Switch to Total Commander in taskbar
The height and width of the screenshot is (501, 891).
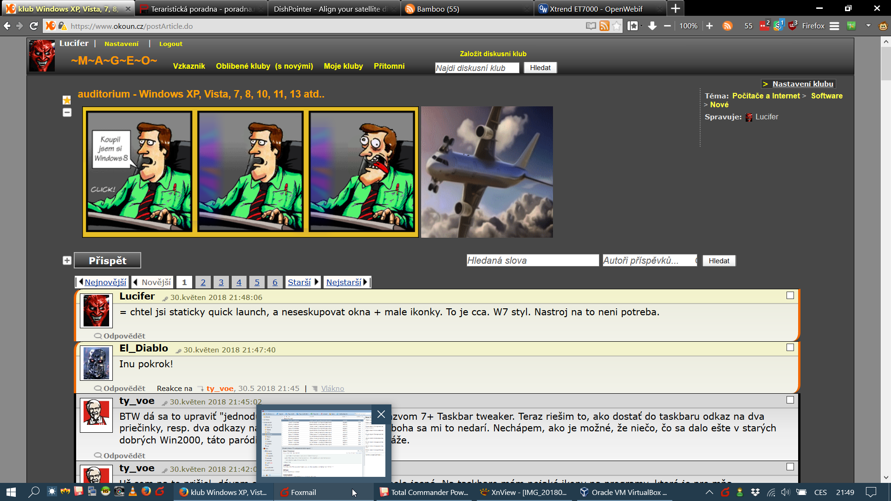pyautogui.click(x=423, y=492)
